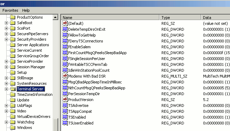Image resolution: width=230 pixels, height=131 pixels.
Task: Select the TSUserEnabled value icon
Action: [x=65, y=123]
